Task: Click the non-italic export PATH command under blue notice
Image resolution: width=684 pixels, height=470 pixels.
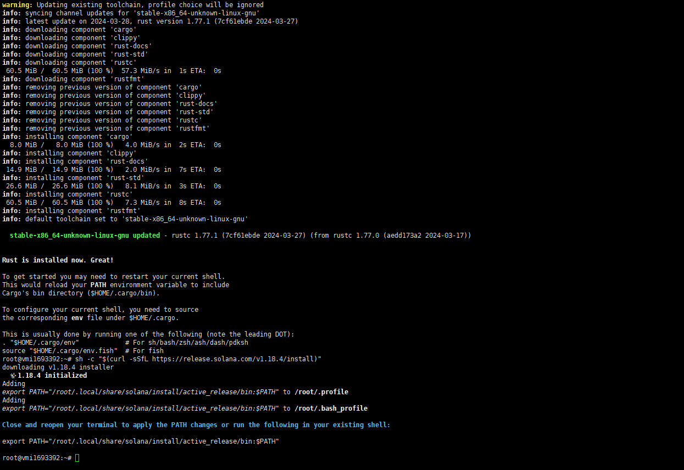Action: [x=141, y=441]
